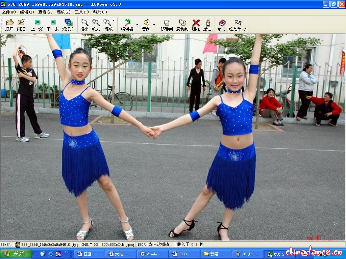Go to next image (下一张)
346x259 pixels.
(x=53, y=25)
